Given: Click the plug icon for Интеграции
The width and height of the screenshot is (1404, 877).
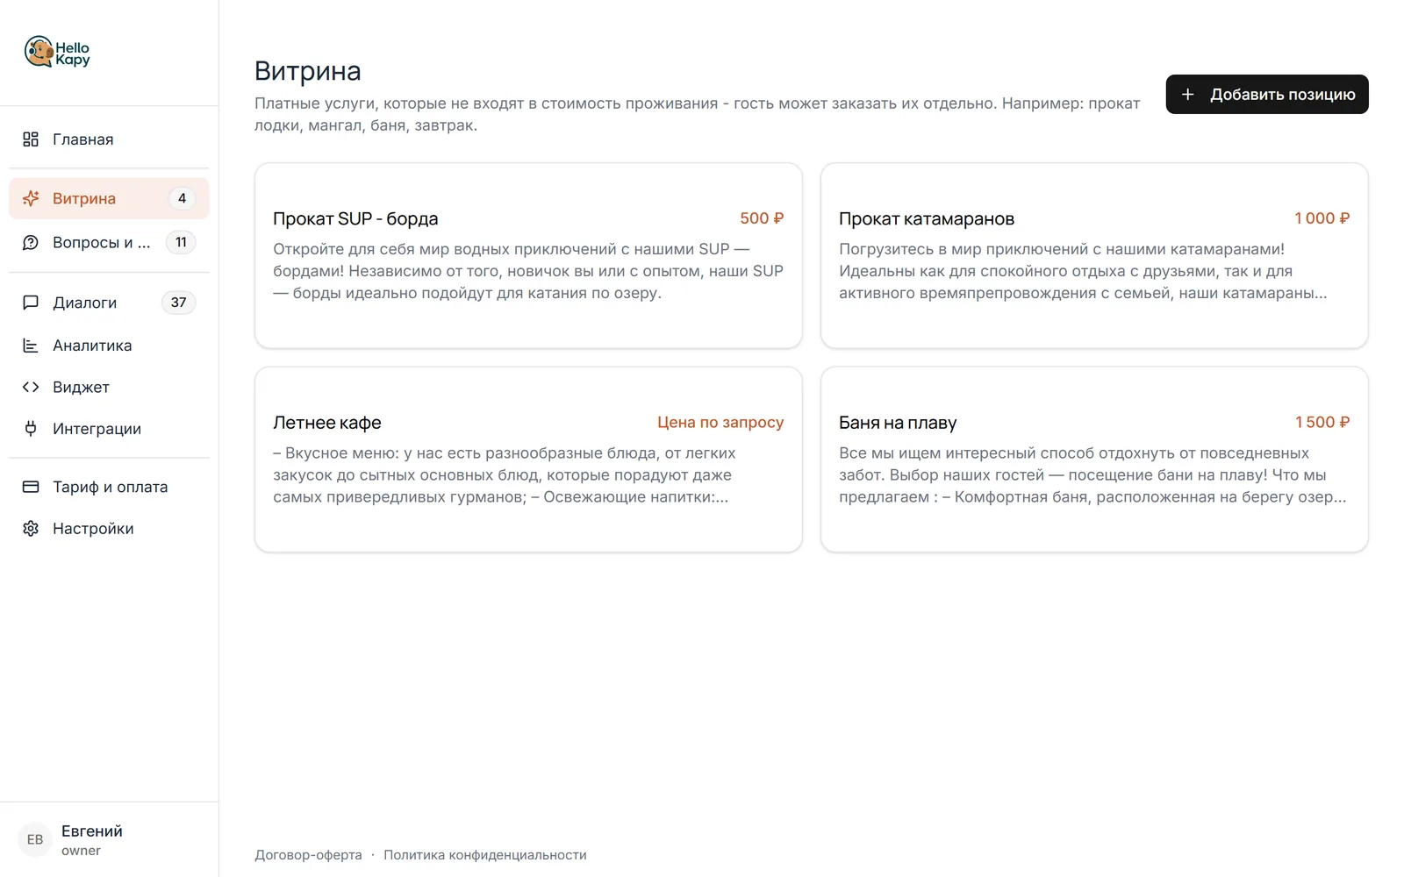Looking at the screenshot, I should click(x=31, y=429).
